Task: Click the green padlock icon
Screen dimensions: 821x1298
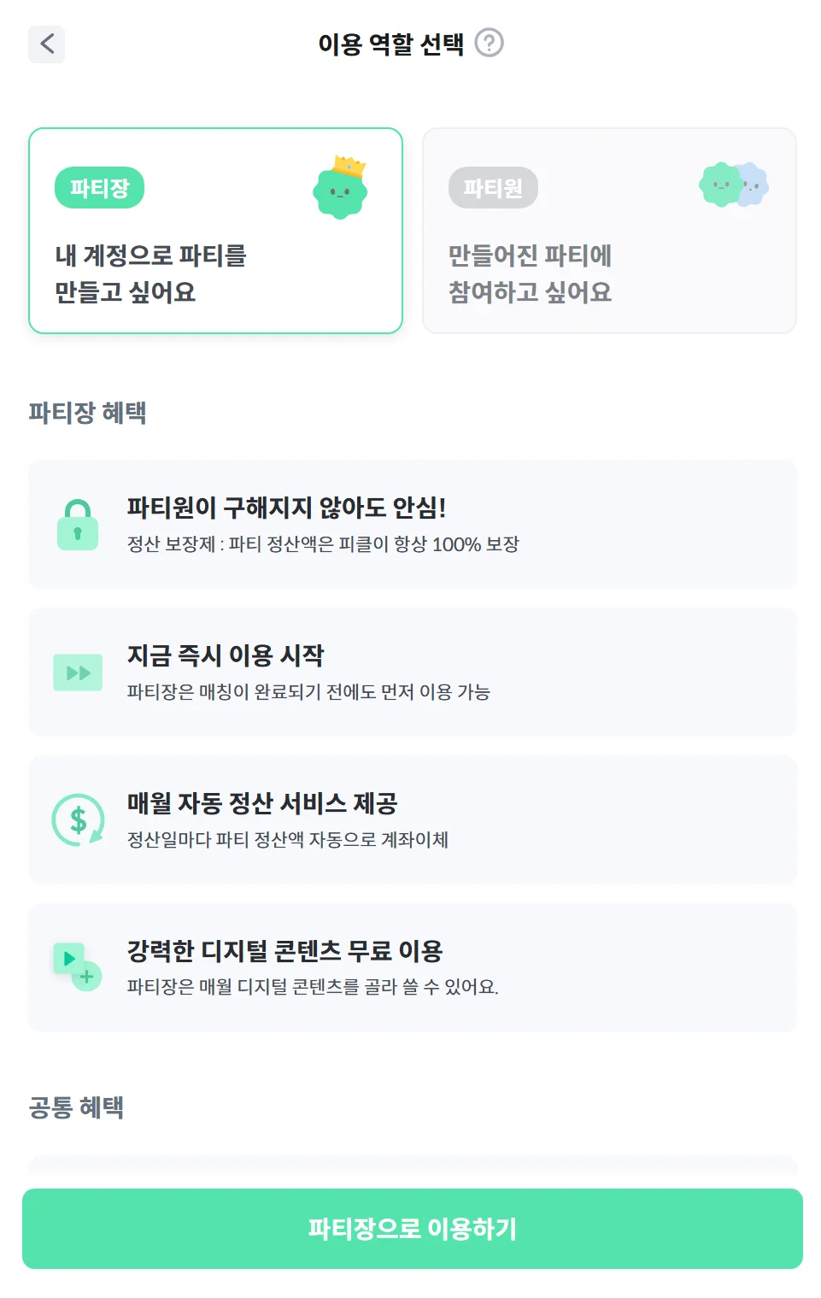Action: click(x=78, y=525)
